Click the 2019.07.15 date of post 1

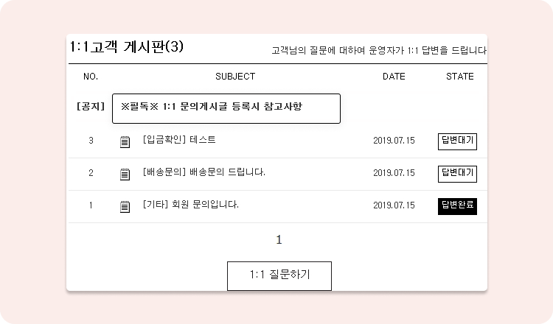pos(394,205)
